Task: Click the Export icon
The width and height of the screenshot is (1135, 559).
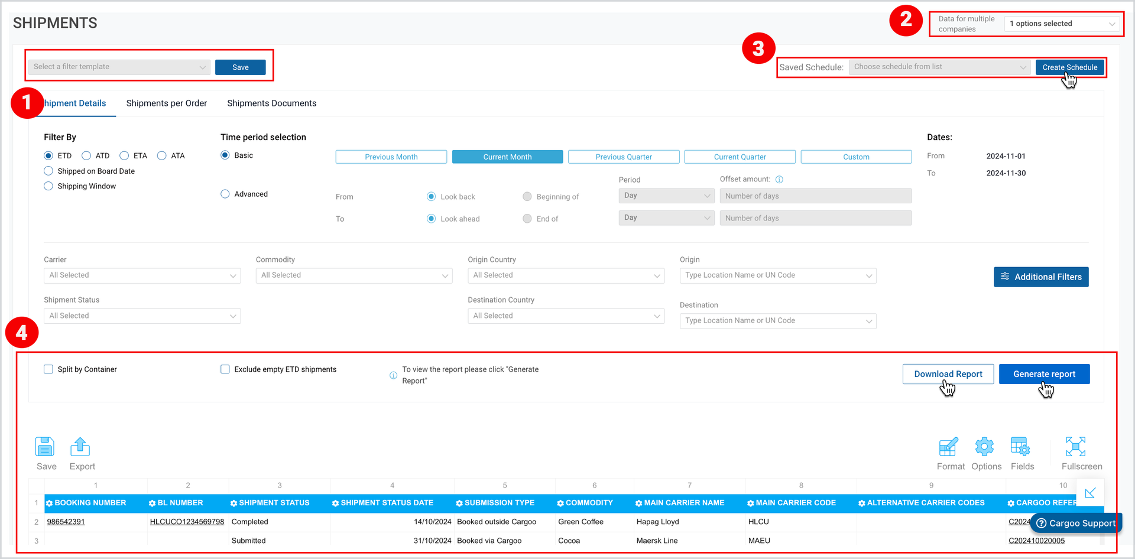Action: pos(80,447)
